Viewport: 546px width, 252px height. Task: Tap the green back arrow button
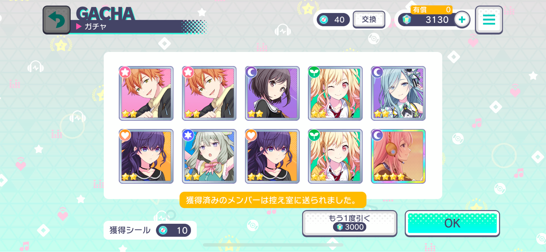click(57, 20)
